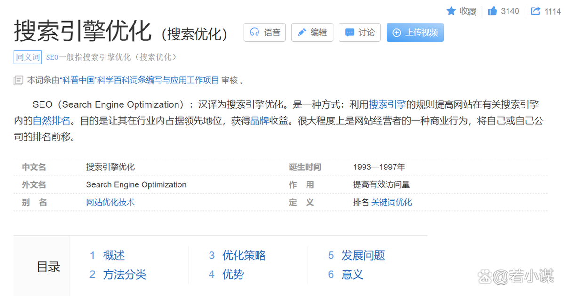The width and height of the screenshot is (565, 296).
Task: Click the 搜索引擎 hyperlink in summary
Action: [387, 104]
